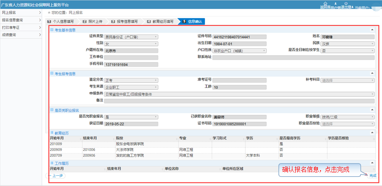The height and width of the screenshot is (186, 382).
Task: Open the 职业是否校验 dropdown
Action: 347,124
